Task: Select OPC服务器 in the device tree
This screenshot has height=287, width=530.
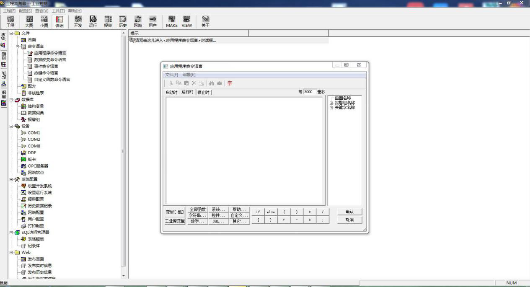Action: [x=38, y=166]
